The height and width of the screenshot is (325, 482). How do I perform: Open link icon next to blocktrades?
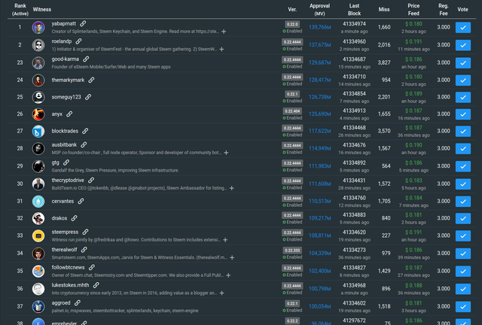85,131
